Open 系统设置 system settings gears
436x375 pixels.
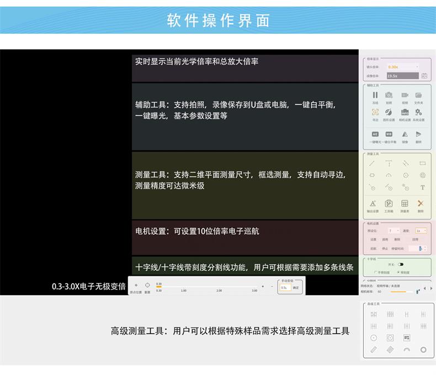(x=419, y=113)
